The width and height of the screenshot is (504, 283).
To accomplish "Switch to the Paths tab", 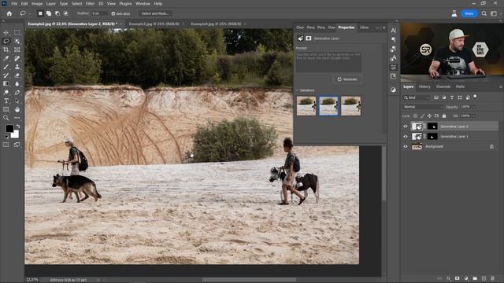I will [460, 86].
